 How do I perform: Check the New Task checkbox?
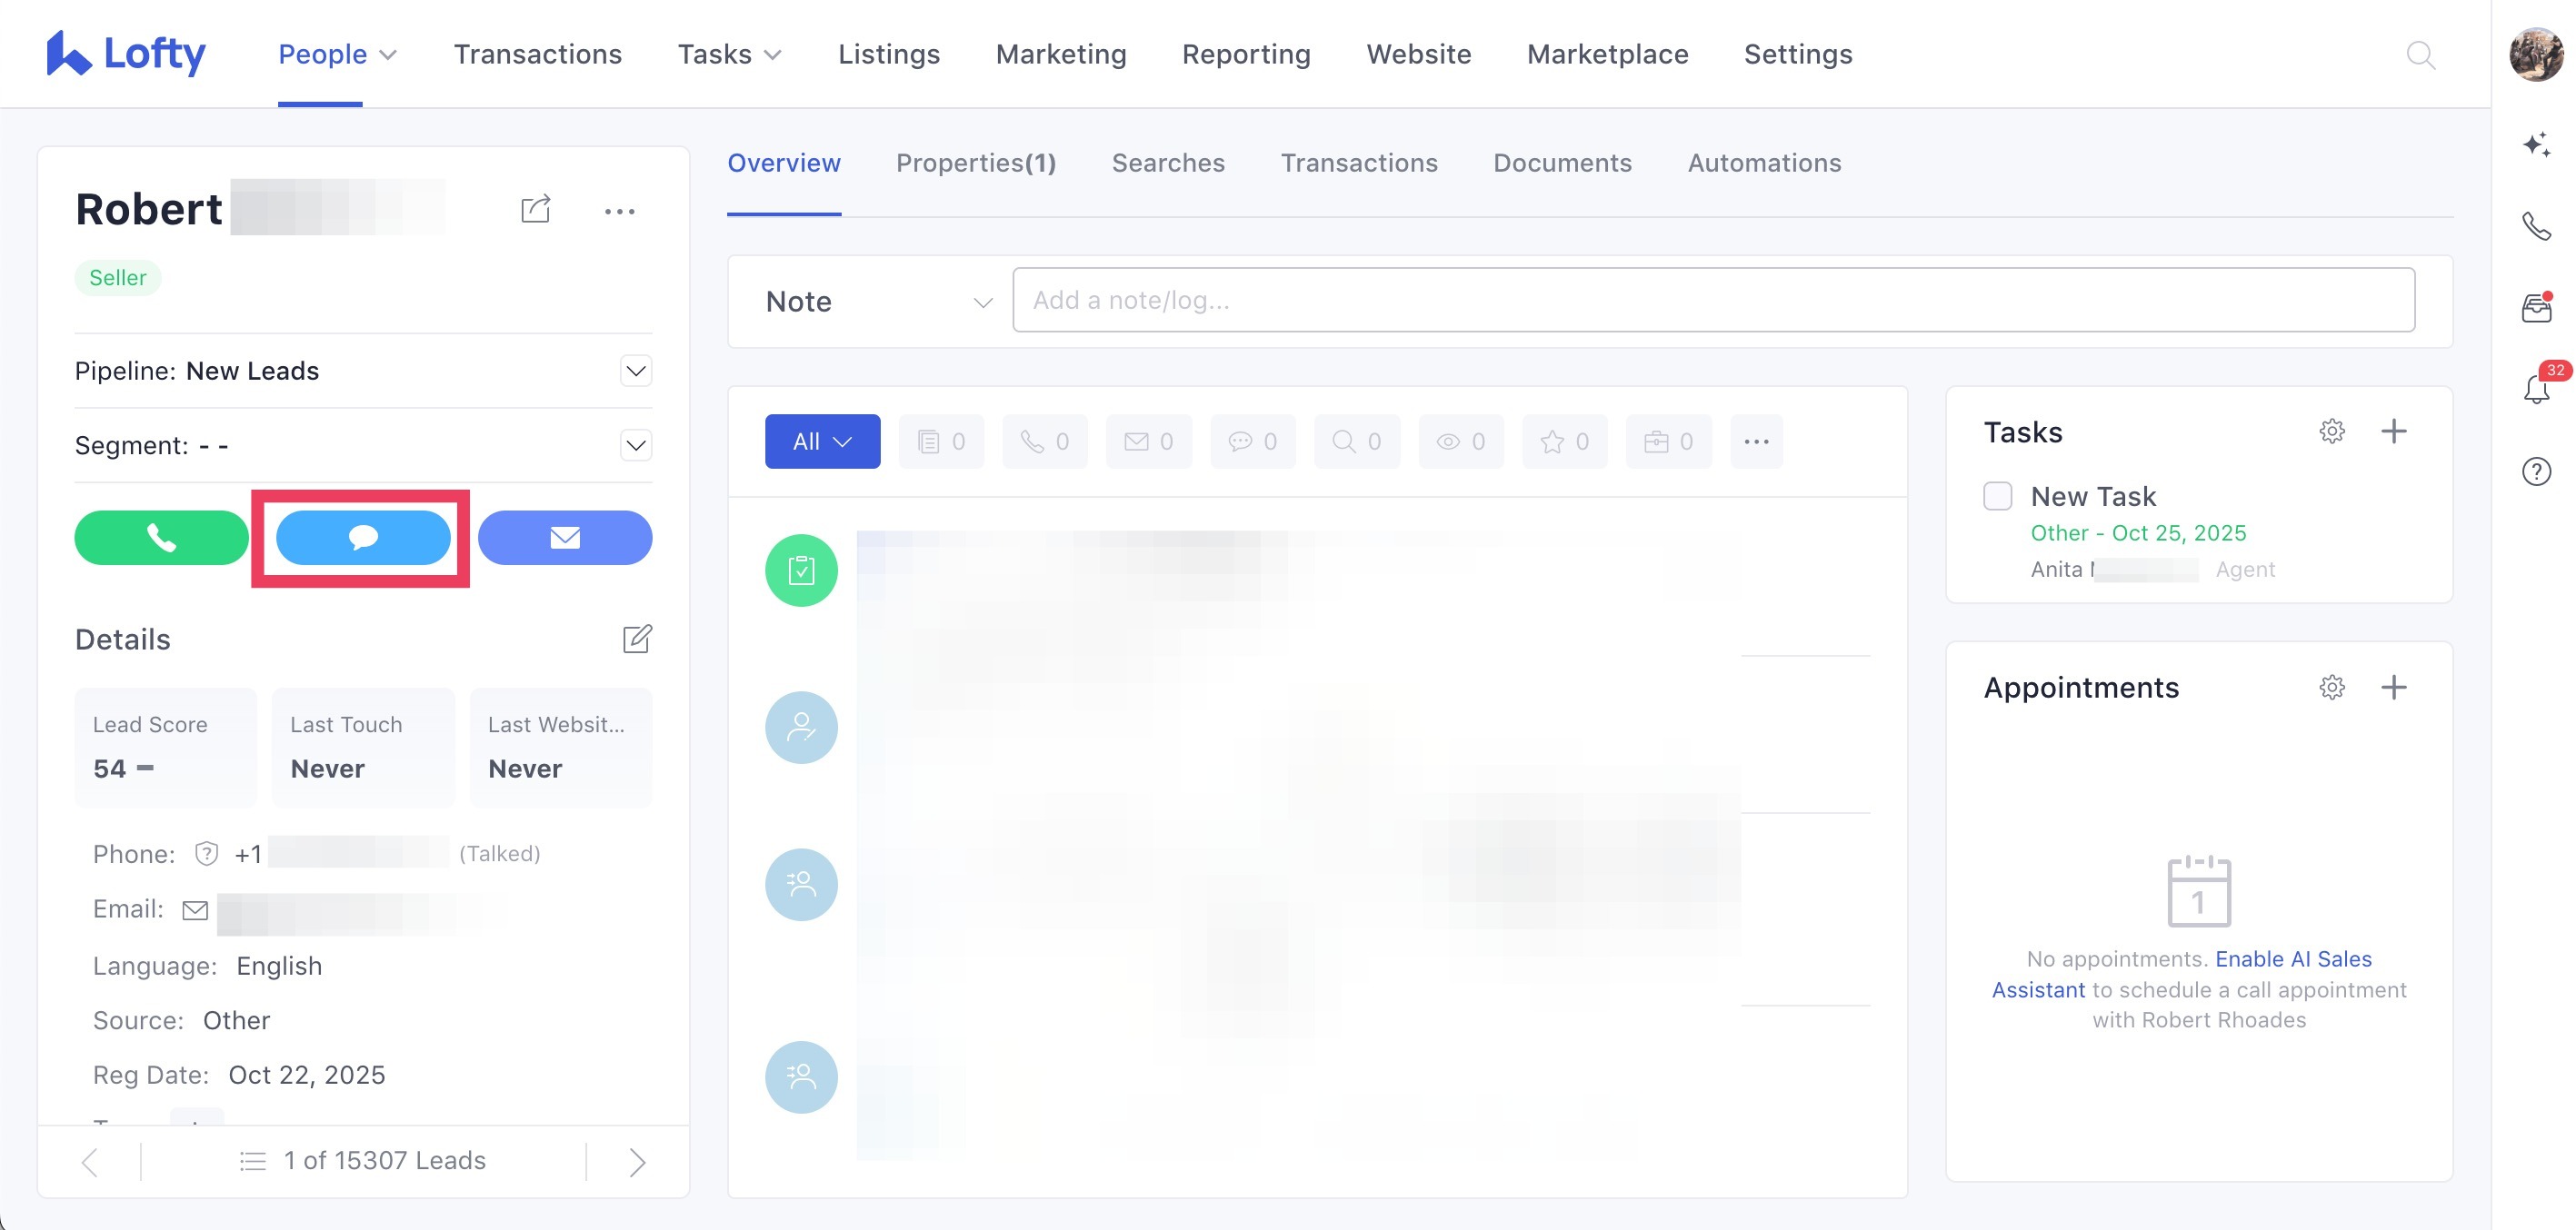click(x=1997, y=497)
